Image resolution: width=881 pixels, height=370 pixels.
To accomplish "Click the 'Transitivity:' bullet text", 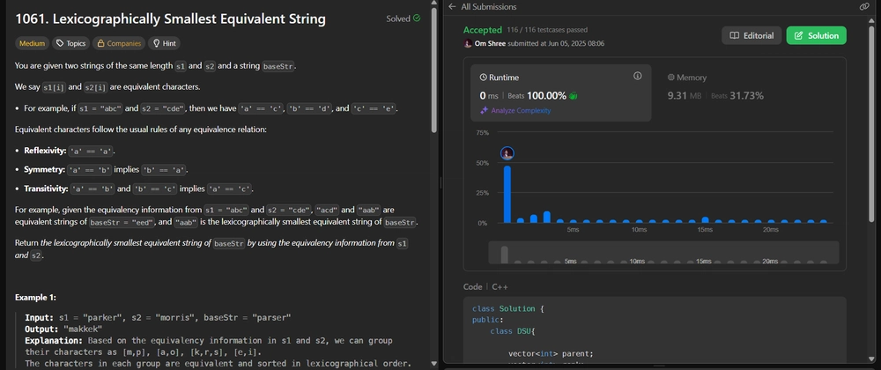I will (46, 189).
